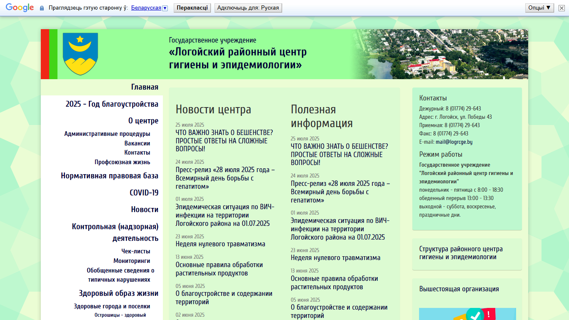Open the COVID-19 menu item
569x320 pixels.
(x=144, y=193)
